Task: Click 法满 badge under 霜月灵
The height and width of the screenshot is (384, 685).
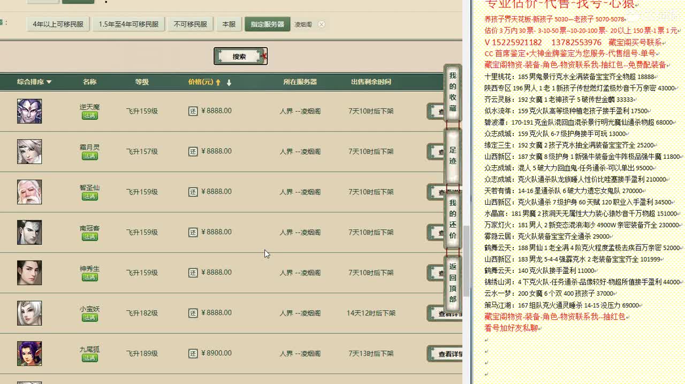Action: [x=90, y=156]
